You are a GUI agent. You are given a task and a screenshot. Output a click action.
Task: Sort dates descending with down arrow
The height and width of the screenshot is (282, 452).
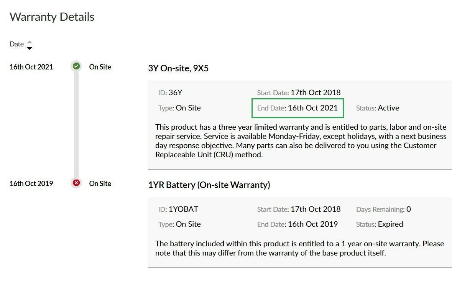(30, 48)
